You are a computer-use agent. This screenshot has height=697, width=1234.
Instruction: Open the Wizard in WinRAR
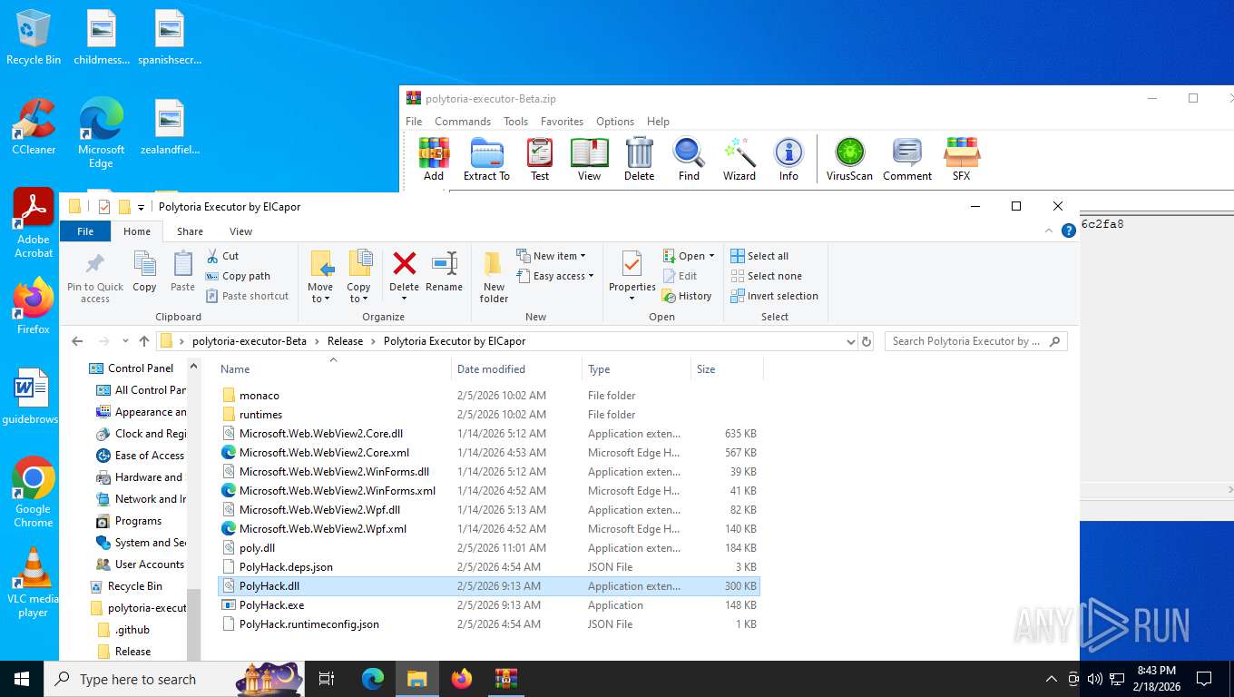click(739, 159)
